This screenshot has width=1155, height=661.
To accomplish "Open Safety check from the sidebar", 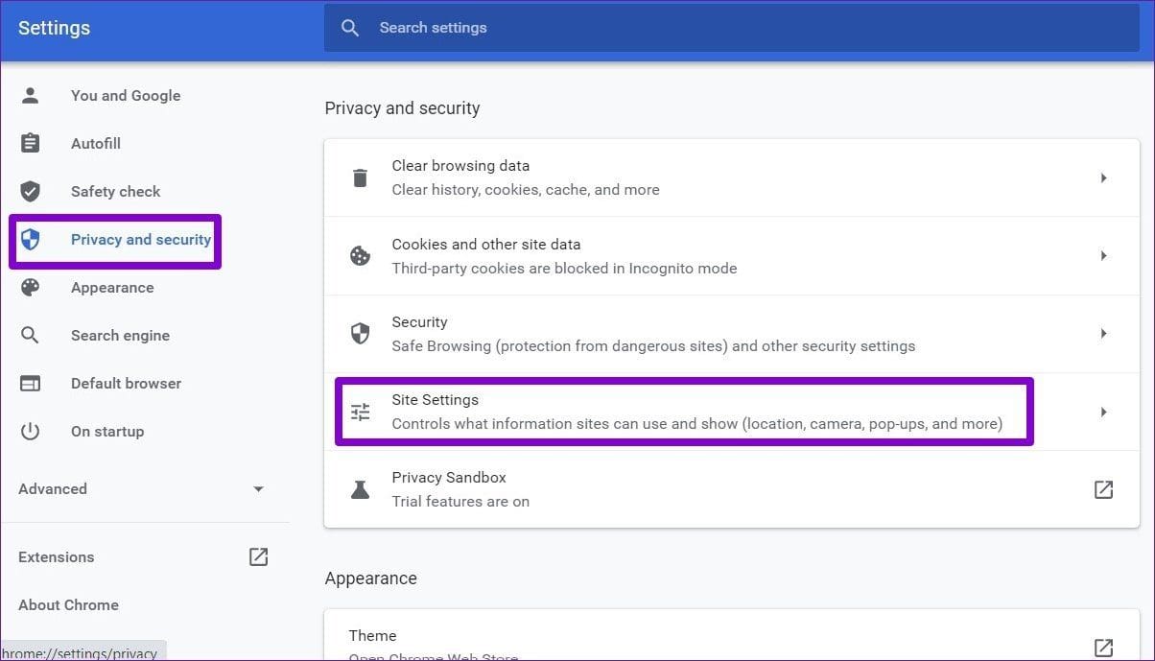I will pyautogui.click(x=116, y=191).
